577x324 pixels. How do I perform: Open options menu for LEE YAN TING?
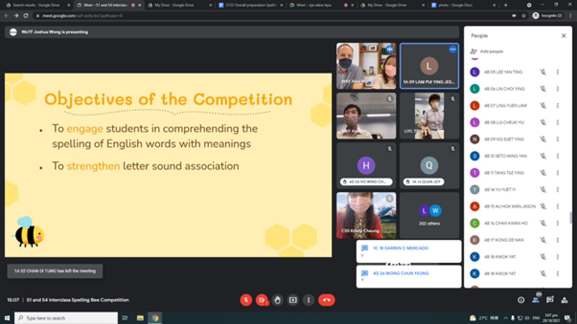click(558, 72)
